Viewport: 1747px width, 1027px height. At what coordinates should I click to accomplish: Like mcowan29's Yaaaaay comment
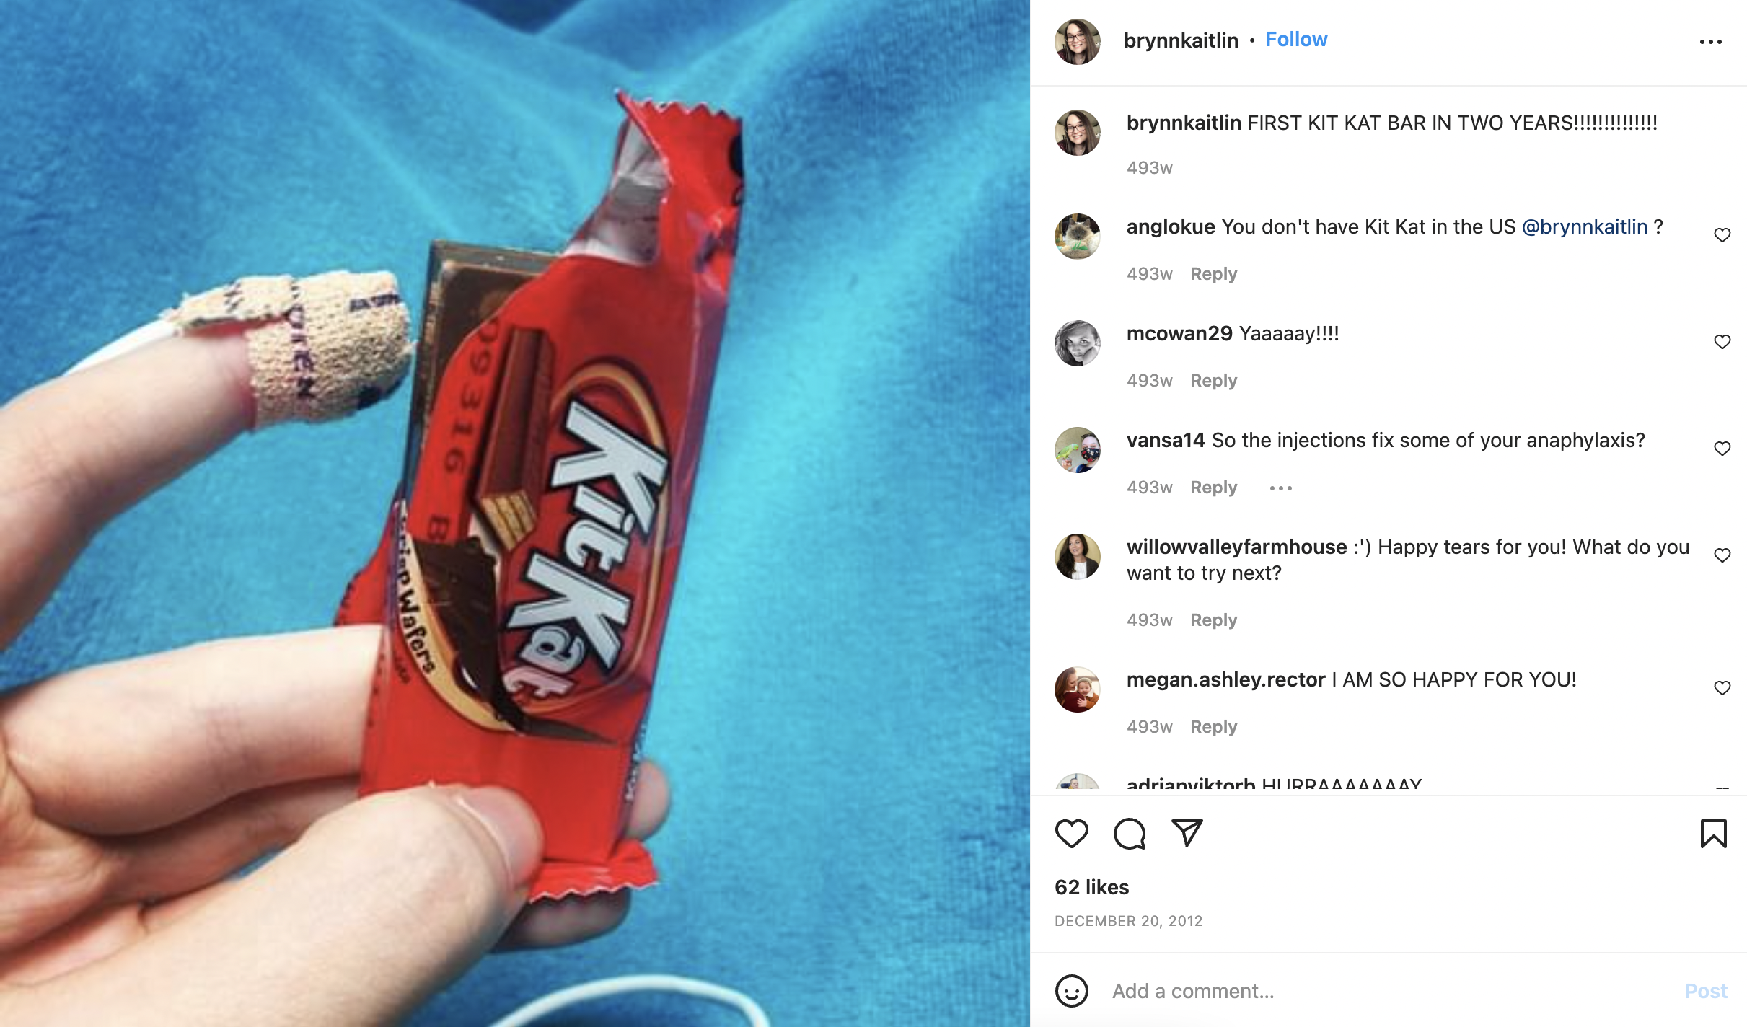coord(1722,342)
